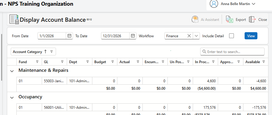The height and width of the screenshot is (115, 272).
Task: Clear the Finance workflow selection
Action: click(189, 36)
